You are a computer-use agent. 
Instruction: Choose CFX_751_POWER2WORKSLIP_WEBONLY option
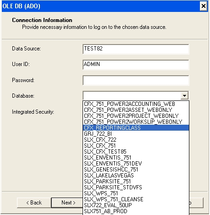pos(136,122)
